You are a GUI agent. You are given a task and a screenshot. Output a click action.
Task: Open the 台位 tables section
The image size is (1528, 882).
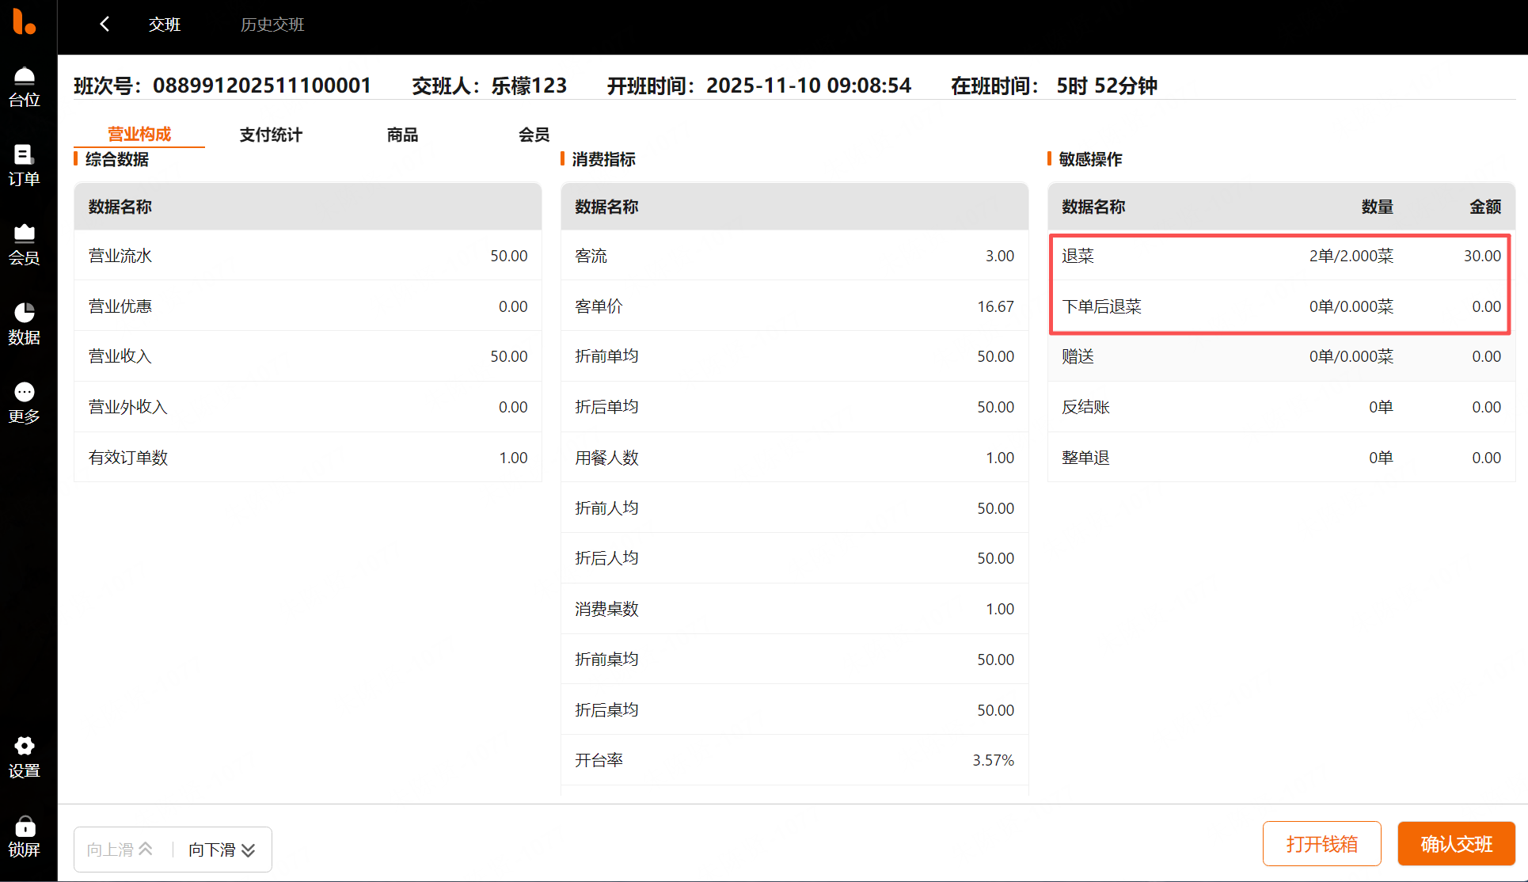click(25, 86)
